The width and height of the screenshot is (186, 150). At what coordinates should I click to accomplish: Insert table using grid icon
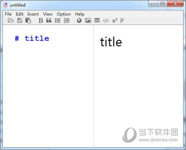97,21
